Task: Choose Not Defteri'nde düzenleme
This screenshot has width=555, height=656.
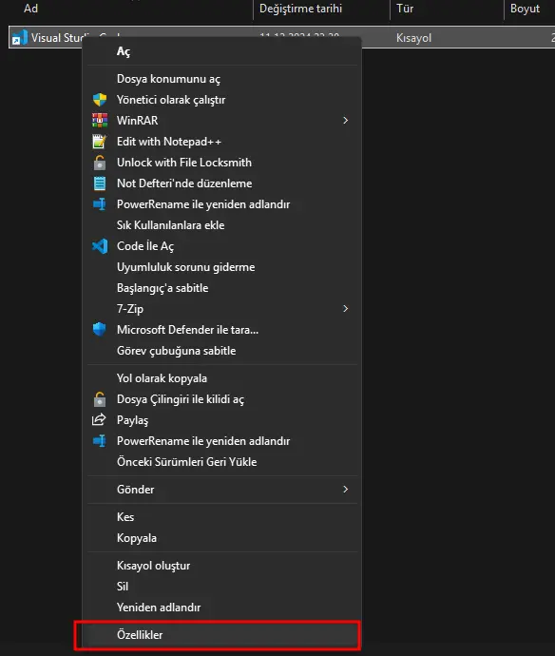Action: (x=222, y=183)
